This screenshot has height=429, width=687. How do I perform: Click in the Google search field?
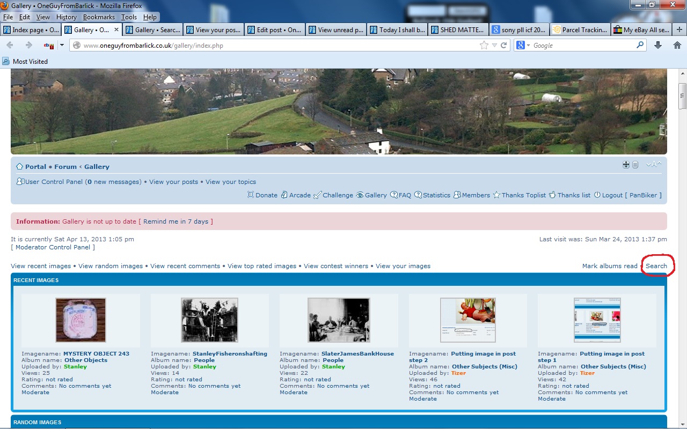pyautogui.click(x=582, y=46)
